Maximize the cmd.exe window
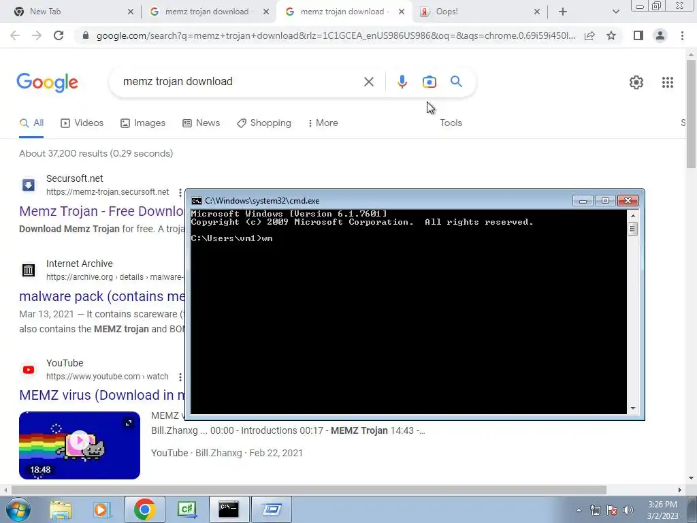 point(605,201)
